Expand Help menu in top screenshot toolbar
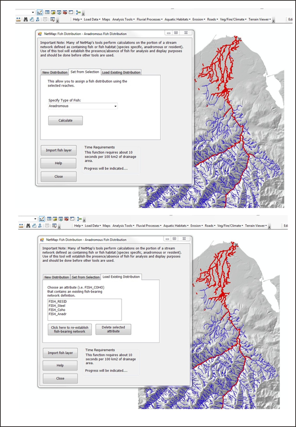The width and height of the screenshot is (296, 427). point(78,19)
